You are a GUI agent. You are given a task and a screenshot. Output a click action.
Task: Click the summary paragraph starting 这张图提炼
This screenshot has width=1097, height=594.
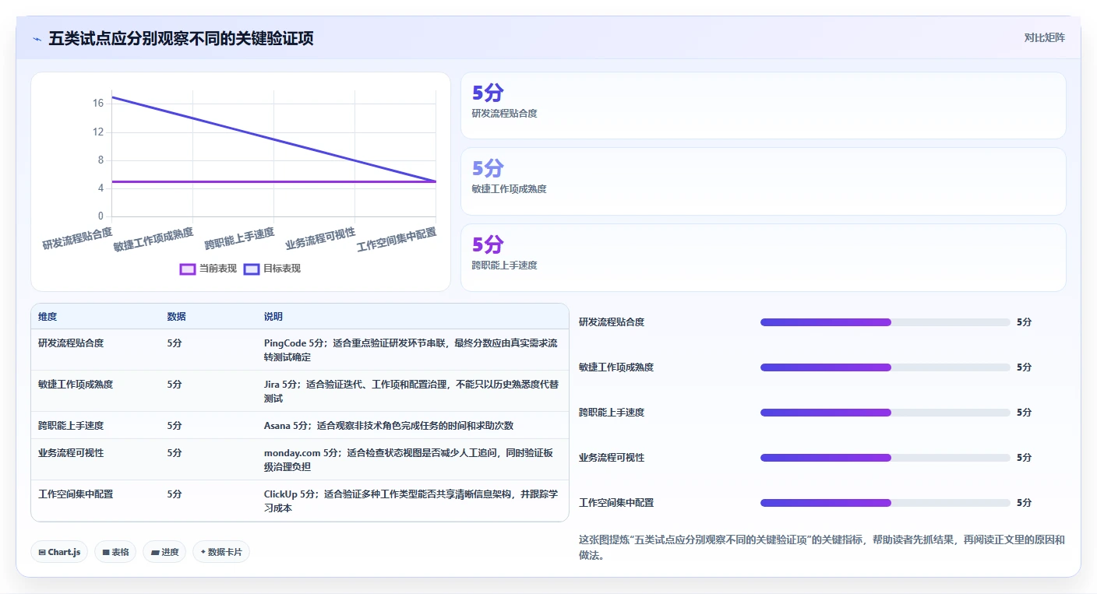(822, 548)
